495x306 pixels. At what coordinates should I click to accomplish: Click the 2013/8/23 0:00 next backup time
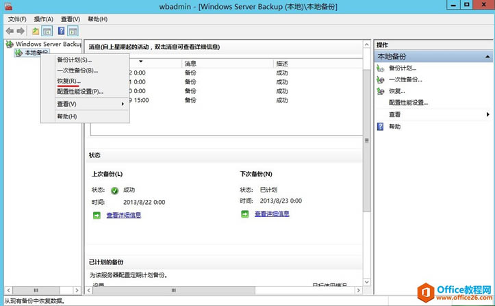tap(281, 201)
